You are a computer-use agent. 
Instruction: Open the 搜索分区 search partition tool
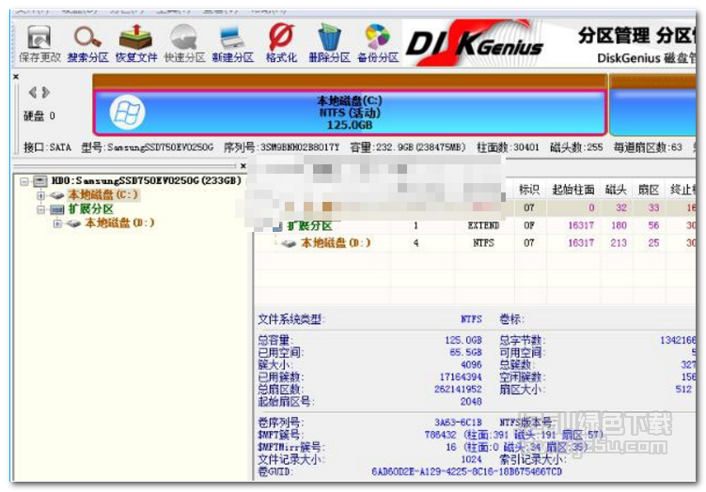87,43
